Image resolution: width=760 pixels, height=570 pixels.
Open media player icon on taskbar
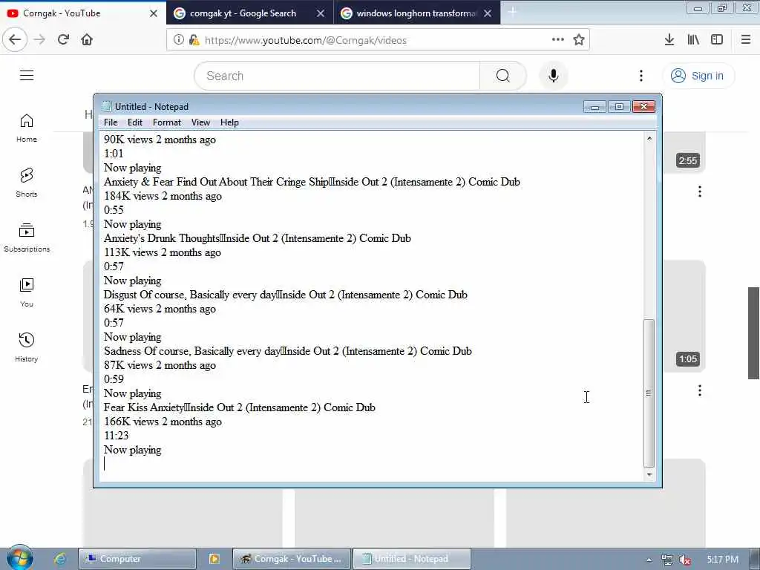214,559
